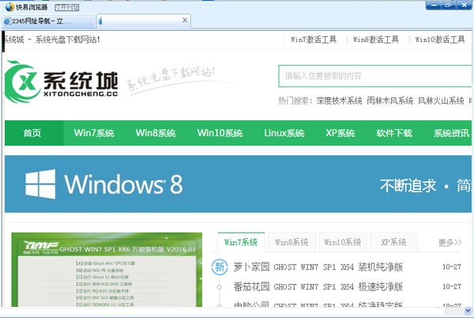Viewport: 474px width, 318px height.
Task: Restore down the browser window
Action: click(448, 6)
